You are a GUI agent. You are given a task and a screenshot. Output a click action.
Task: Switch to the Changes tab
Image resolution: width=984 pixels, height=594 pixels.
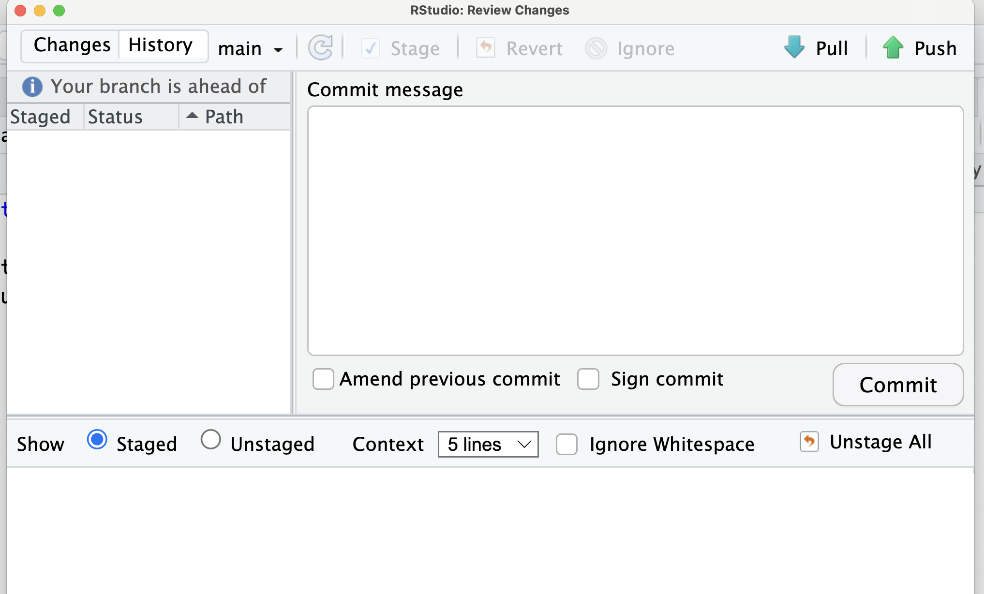tap(71, 45)
